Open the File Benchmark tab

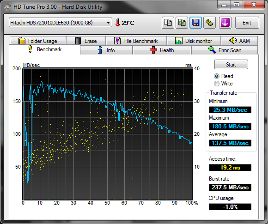tap(136, 41)
